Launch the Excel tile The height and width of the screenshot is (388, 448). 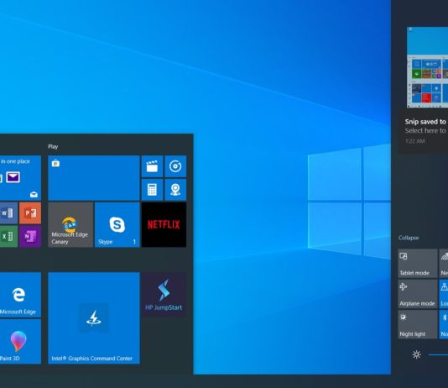click(x=8, y=237)
